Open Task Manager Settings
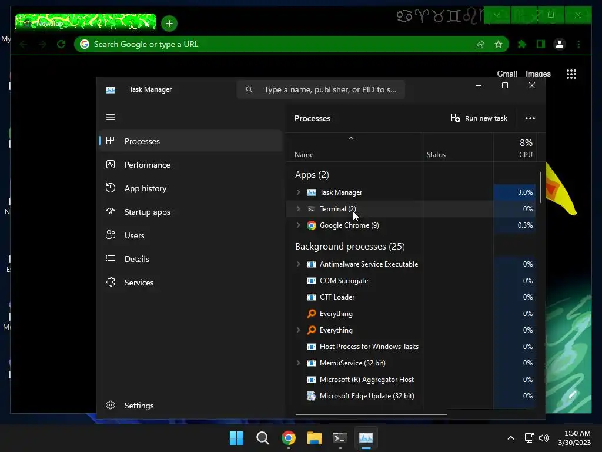This screenshot has height=452, width=602. (191, 406)
